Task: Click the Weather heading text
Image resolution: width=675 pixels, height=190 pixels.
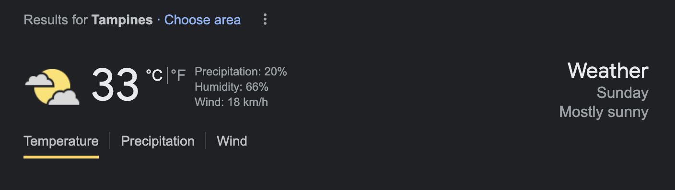Action: [x=608, y=71]
